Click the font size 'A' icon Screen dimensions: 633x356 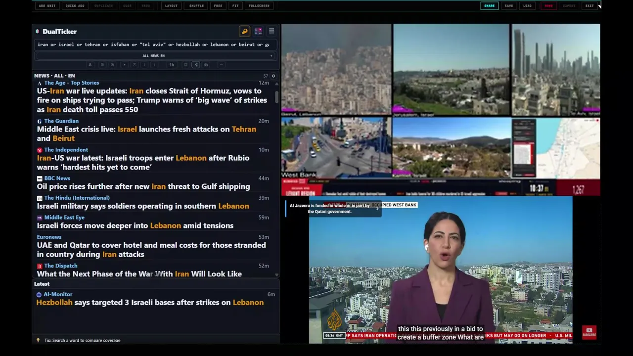(90, 65)
